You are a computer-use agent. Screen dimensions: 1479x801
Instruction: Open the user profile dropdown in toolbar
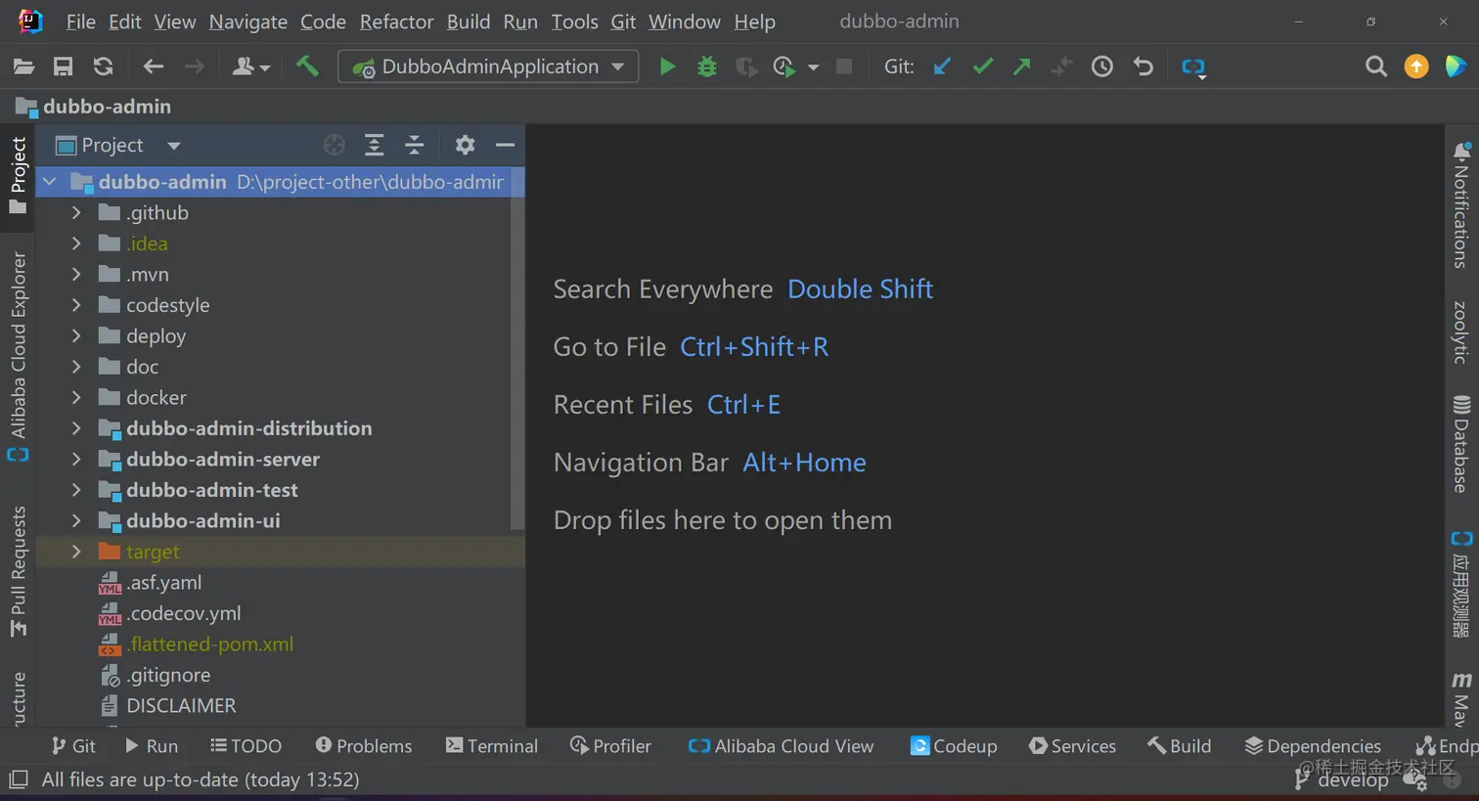250,67
